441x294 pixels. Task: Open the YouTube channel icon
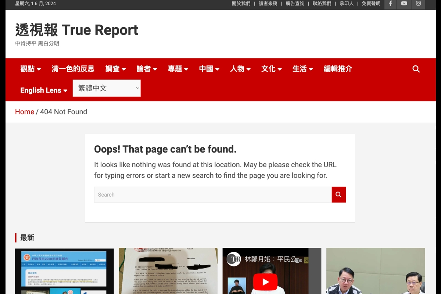coord(404,4)
